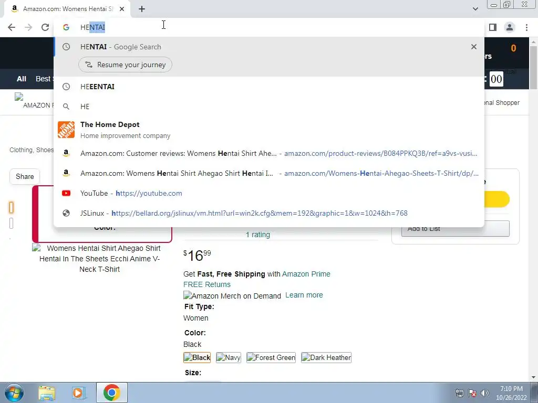538x403 pixels.
Task: Open the Chrome profile avatar
Action: (x=510, y=27)
